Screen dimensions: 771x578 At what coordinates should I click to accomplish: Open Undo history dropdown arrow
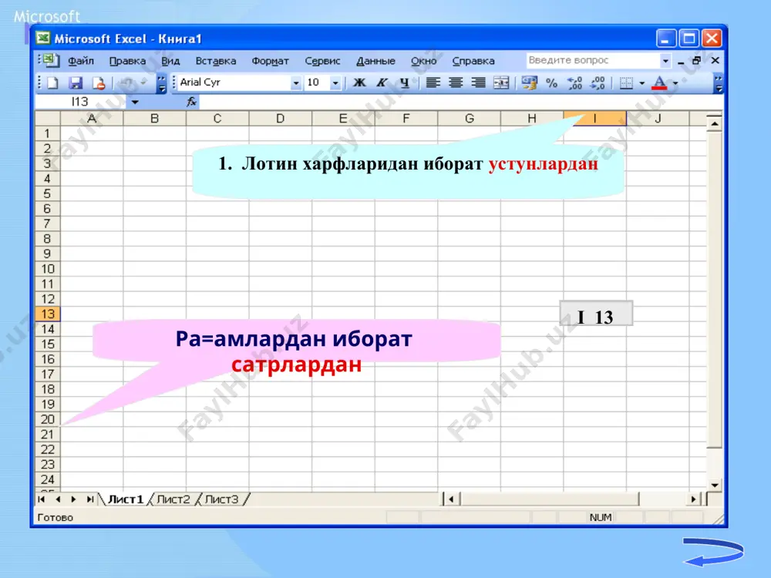pyautogui.click(x=143, y=82)
